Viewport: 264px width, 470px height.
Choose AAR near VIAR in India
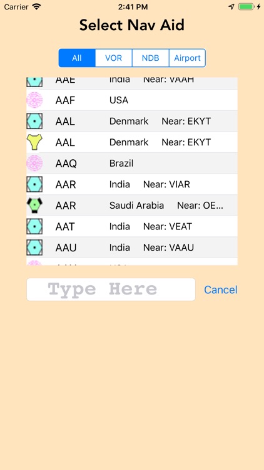point(132,184)
